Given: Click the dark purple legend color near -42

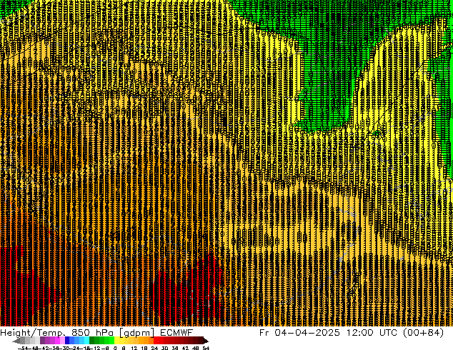Looking at the screenshot, I should (42, 340).
